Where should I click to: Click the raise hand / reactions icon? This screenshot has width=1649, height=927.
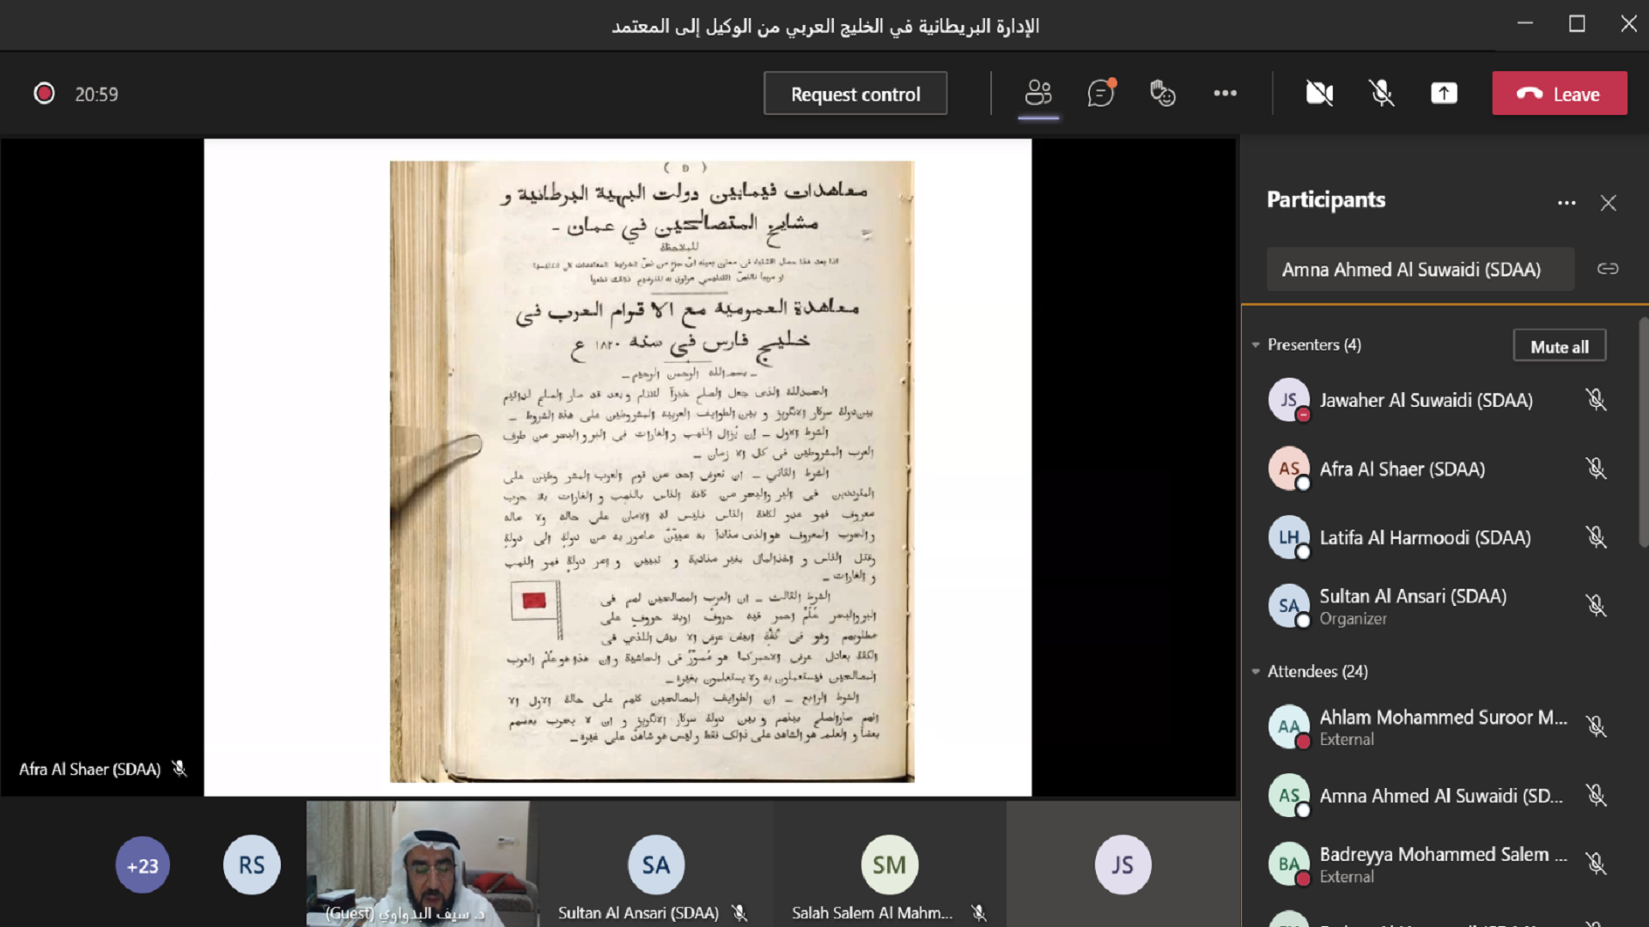click(x=1162, y=93)
